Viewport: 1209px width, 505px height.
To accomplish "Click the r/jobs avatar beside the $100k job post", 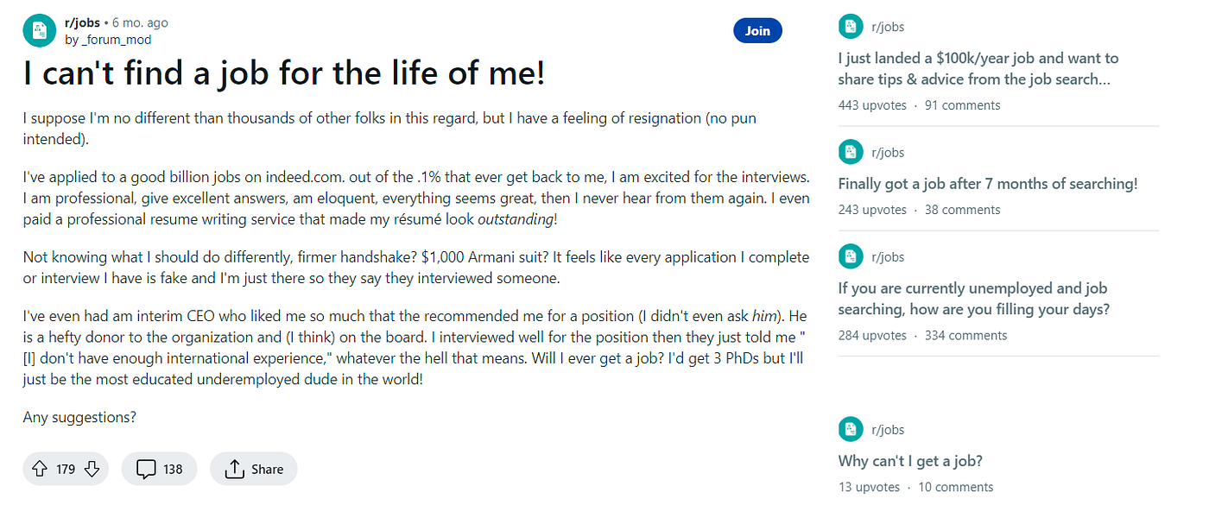I will click(x=851, y=26).
